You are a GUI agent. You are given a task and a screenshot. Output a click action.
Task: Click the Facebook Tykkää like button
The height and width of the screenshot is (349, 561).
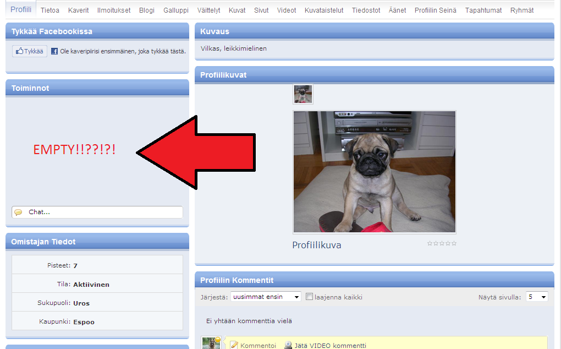point(30,51)
